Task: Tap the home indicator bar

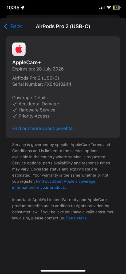Action: pyautogui.click(x=63, y=271)
